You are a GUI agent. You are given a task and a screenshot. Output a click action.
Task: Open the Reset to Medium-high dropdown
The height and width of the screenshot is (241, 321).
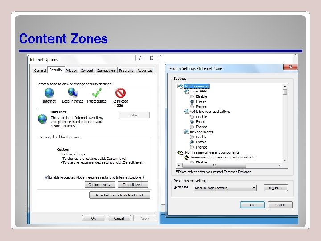coord(225,188)
